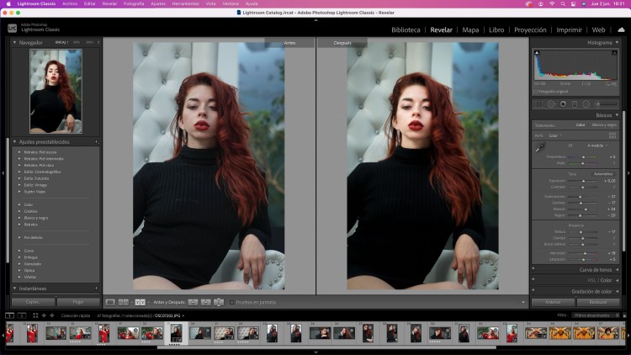Toggle Gradación de color panel switch

click(533, 290)
